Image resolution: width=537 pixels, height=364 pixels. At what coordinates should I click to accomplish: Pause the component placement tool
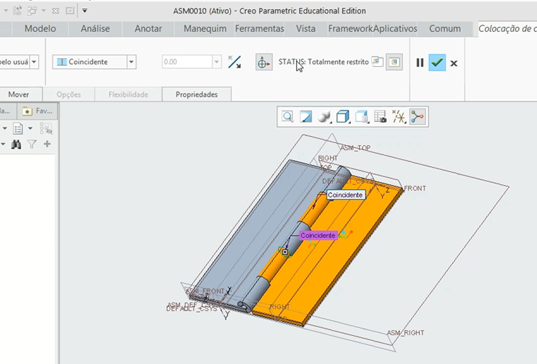click(x=420, y=63)
